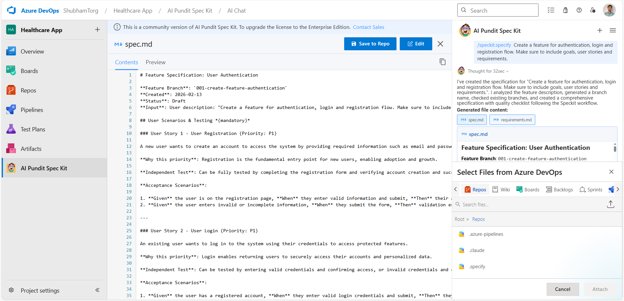
Task: Open Test Plans in sidebar
Action: pyautogui.click(x=33, y=129)
